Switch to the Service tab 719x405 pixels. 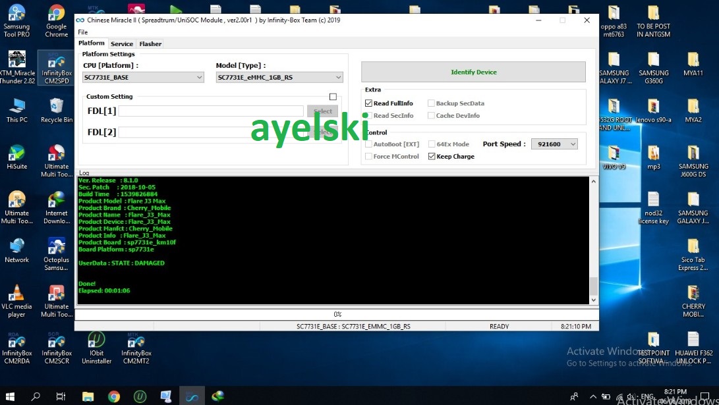[x=122, y=44]
